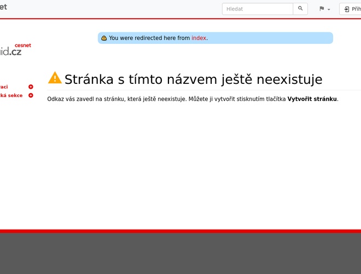Screen dimensions: 361x274
Task: Click the login arrow icon
Action: tap(347, 9)
